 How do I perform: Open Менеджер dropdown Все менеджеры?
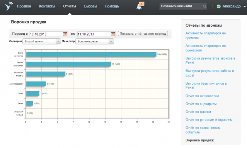pos(95,41)
